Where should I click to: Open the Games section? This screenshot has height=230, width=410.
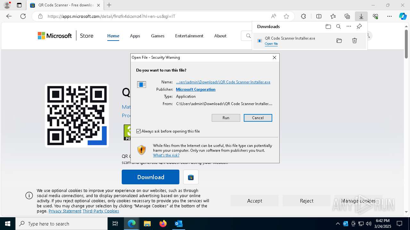tap(158, 36)
